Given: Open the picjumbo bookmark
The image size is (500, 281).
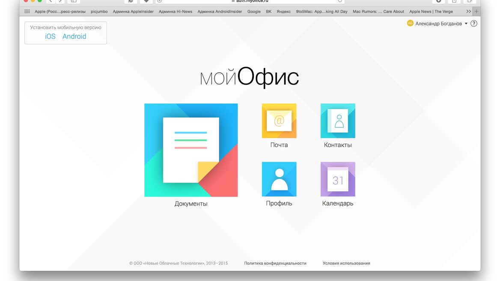Looking at the screenshot, I should 99,12.
